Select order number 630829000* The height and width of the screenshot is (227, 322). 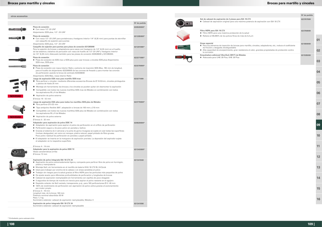click(x=139, y=123)
